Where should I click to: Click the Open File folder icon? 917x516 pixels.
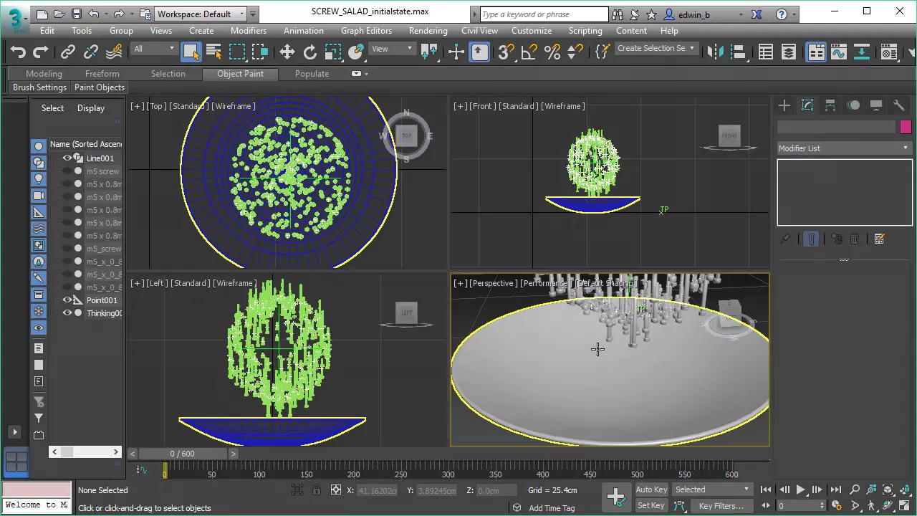tap(59, 14)
